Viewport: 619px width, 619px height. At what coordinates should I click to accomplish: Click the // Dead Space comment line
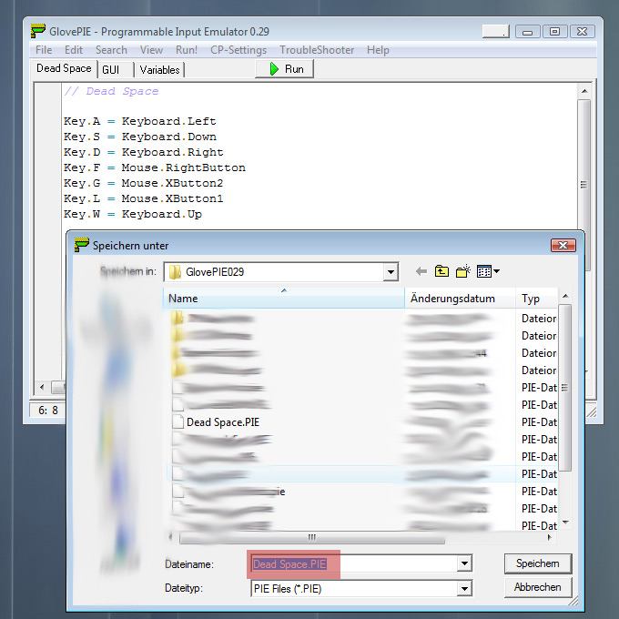tap(111, 91)
